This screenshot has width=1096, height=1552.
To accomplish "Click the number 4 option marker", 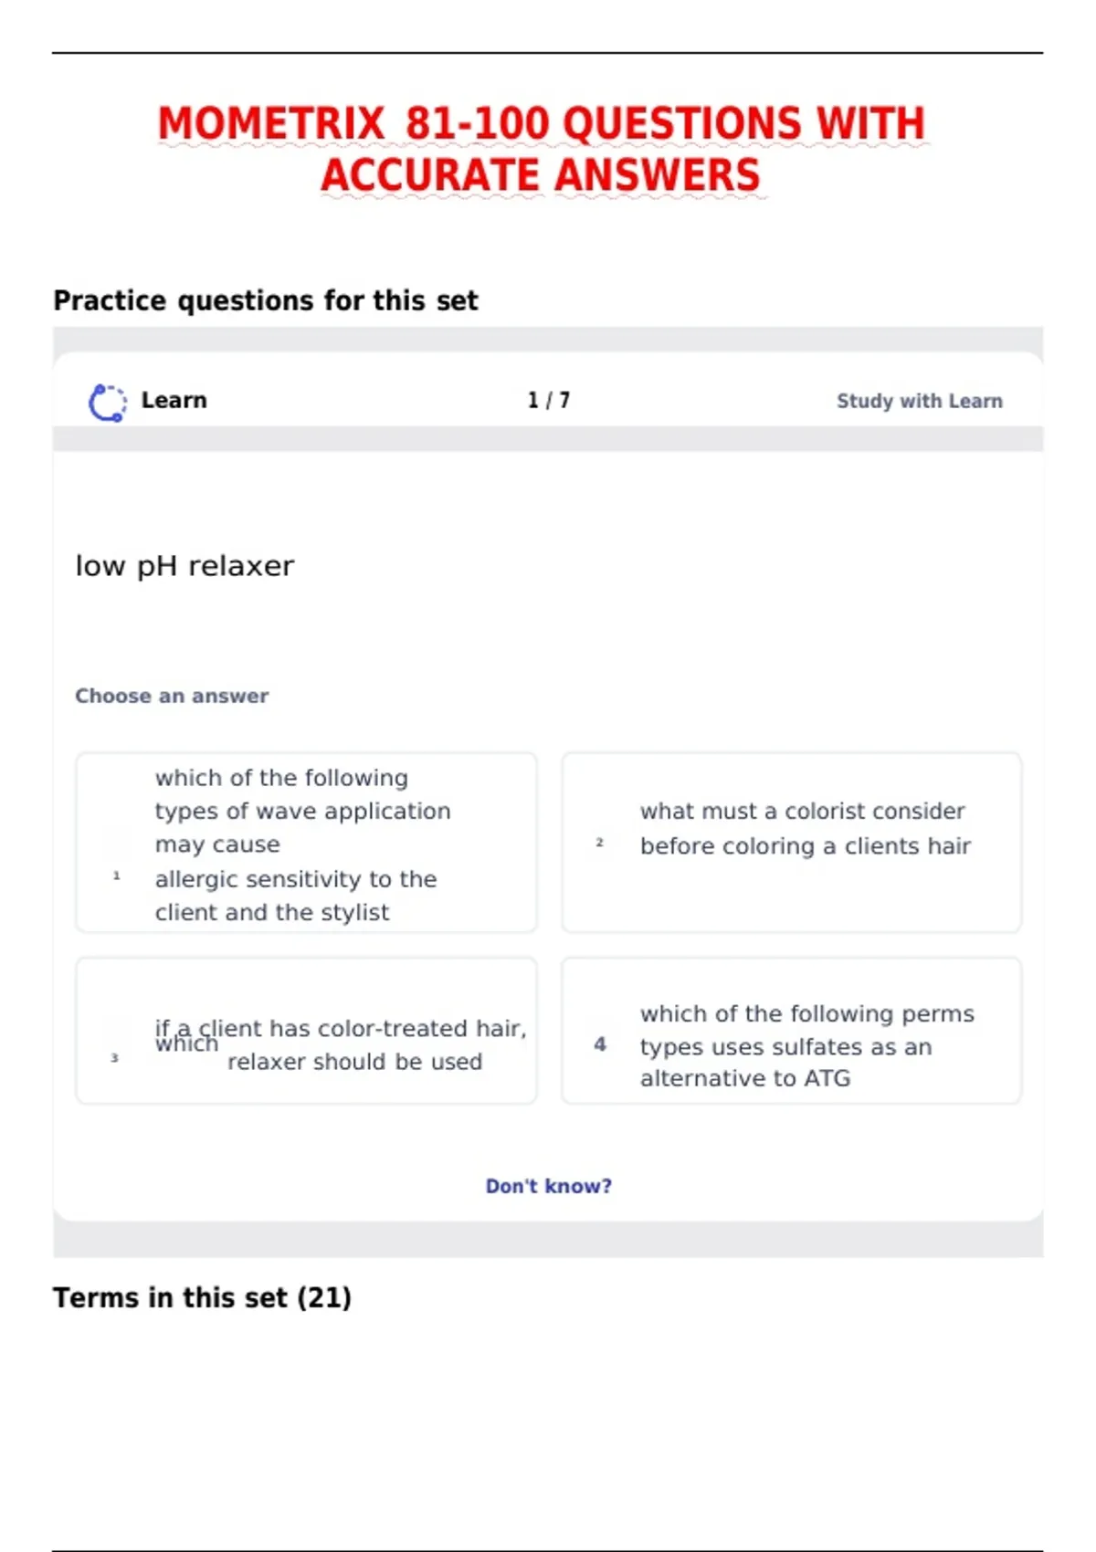I will [600, 1043].
